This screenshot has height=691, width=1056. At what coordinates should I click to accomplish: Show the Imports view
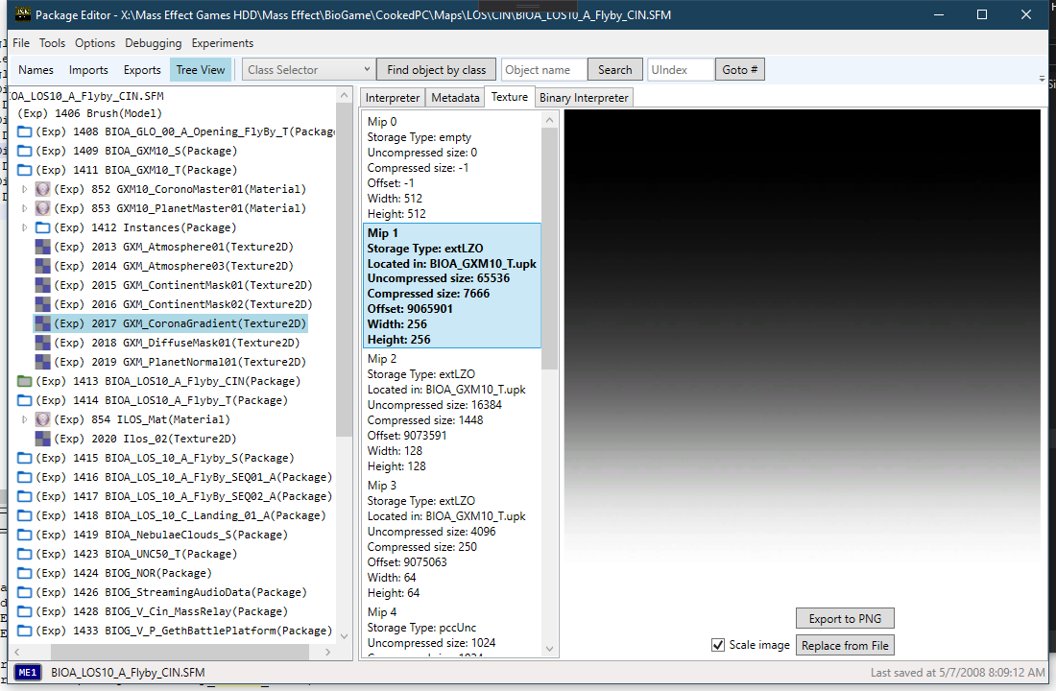(88, 69)
